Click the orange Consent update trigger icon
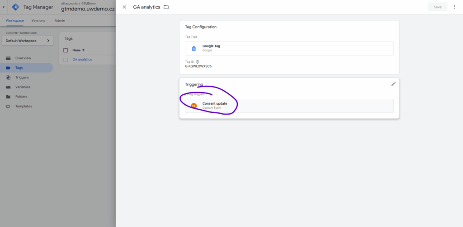Screen dimensions: 463x227 click(x=194, y=106)
